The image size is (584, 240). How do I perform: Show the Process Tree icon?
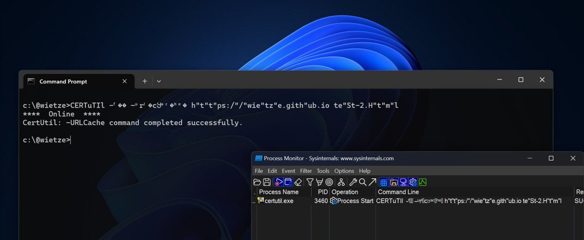[x=341, y=182]
